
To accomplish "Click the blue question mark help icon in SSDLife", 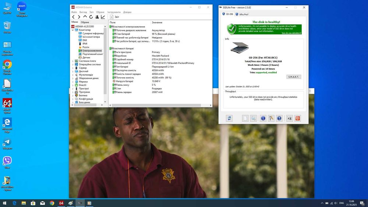I will [279, 118].
